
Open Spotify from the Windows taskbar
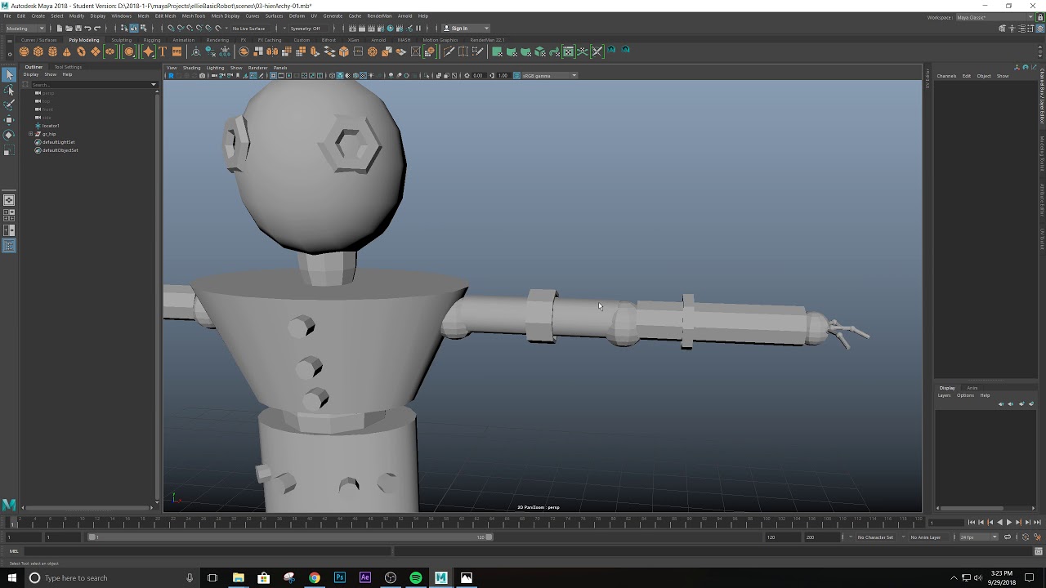[x=416, y=577]
